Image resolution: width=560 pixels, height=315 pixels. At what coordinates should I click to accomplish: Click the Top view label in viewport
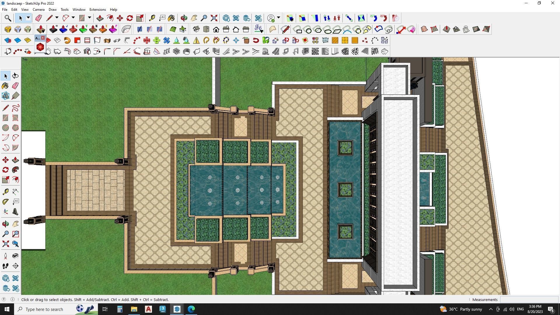25,60
